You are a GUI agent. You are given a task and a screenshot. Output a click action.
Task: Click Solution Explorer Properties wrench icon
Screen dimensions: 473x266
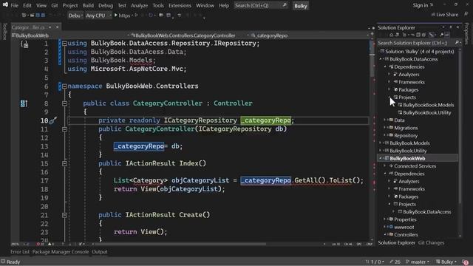coord(442,35)
